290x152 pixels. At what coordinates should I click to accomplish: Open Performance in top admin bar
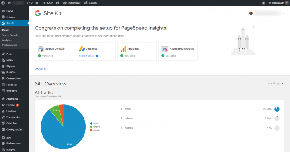[x=72, y=3]
